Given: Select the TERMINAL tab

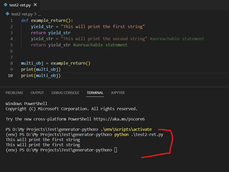Looking at the screenshot, I should [95, 93].
